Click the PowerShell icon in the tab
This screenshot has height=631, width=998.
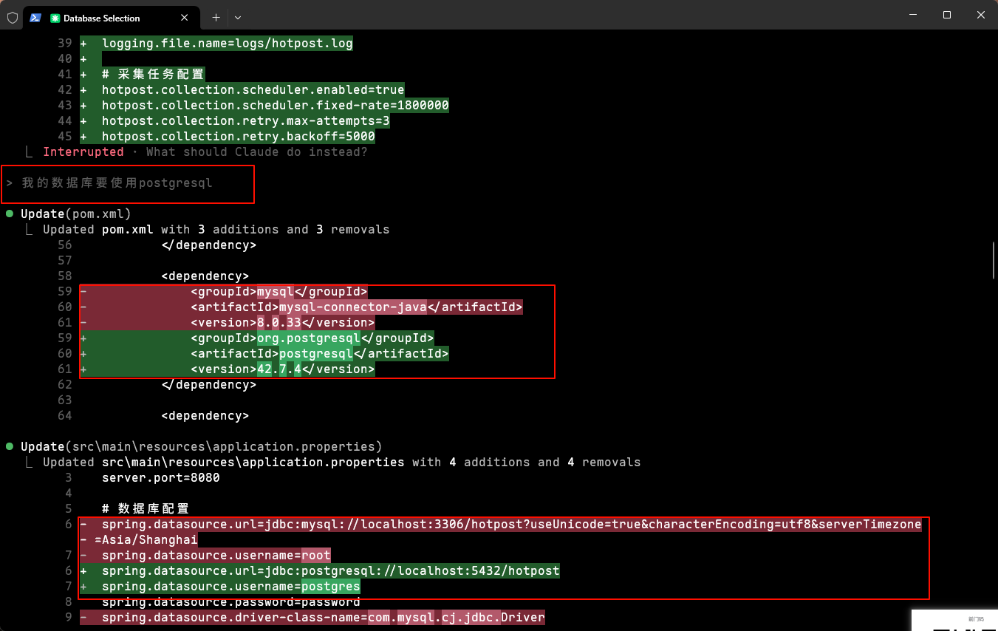pyautogui.click(x=35, y=18)
